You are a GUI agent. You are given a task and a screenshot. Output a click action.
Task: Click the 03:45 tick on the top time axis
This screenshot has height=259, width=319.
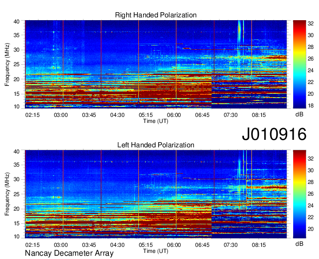coord(89,115)
